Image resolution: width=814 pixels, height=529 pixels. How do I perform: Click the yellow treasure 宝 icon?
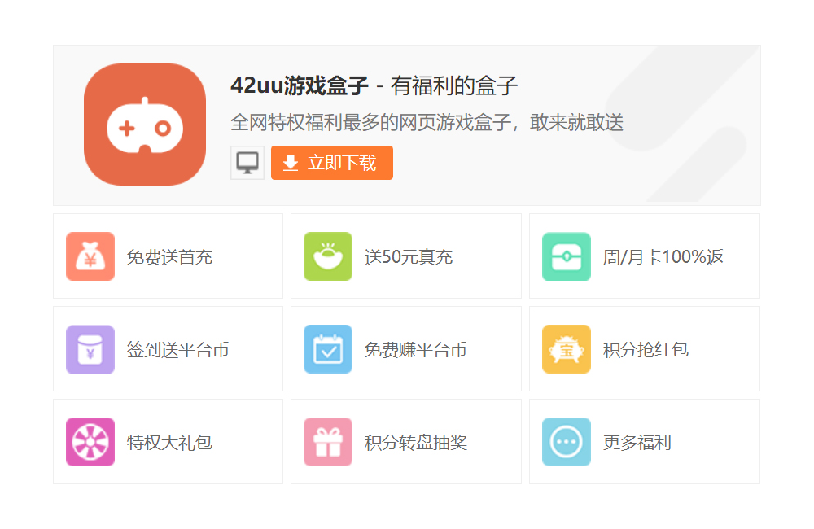[x=567, y=349]
